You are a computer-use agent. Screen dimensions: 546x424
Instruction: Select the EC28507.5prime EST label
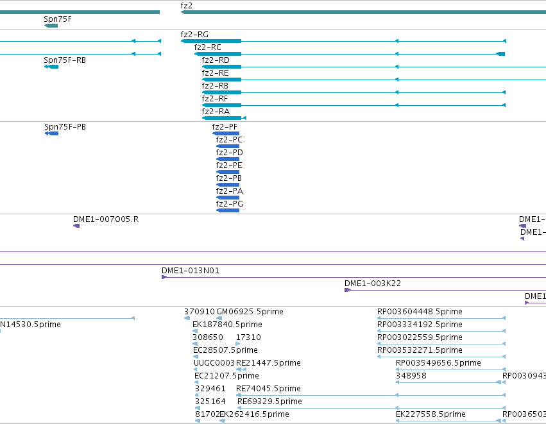point(226,350)
